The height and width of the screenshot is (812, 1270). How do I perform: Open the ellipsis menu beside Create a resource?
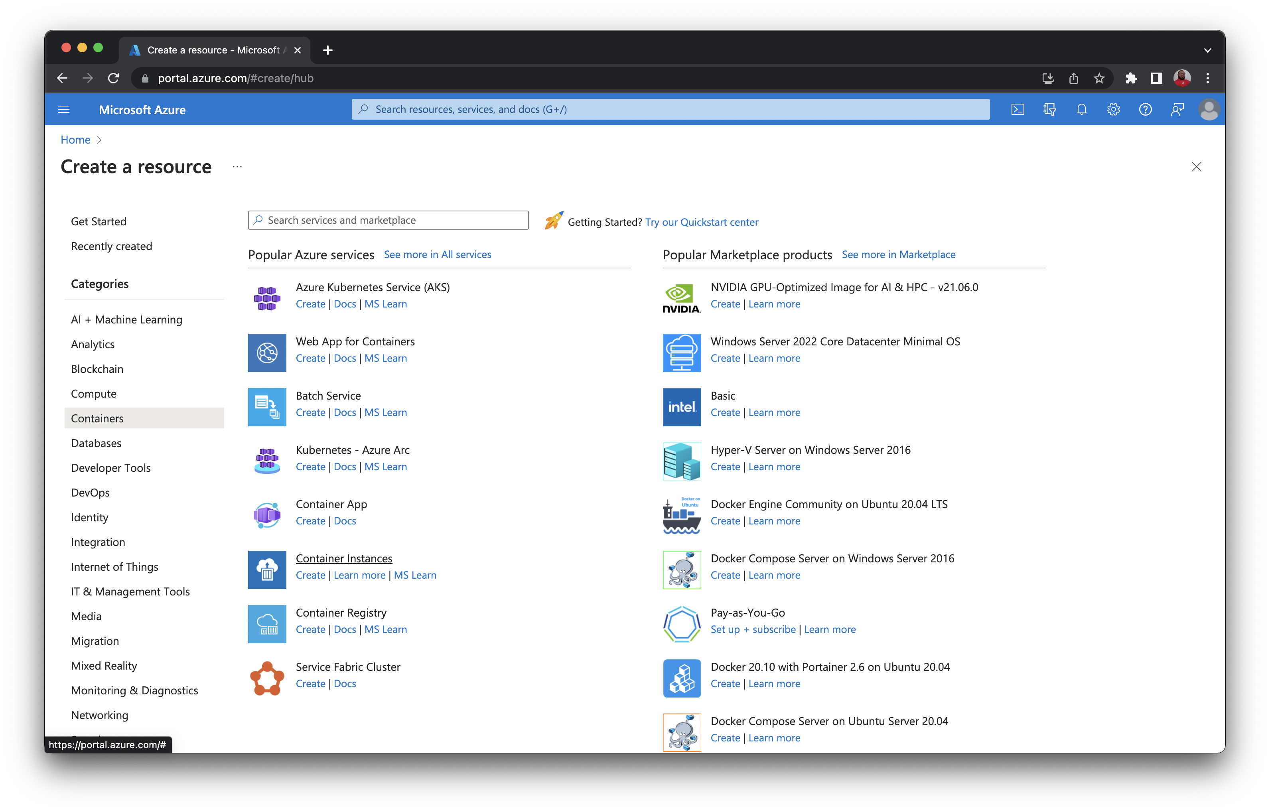[x=237, y=167]
